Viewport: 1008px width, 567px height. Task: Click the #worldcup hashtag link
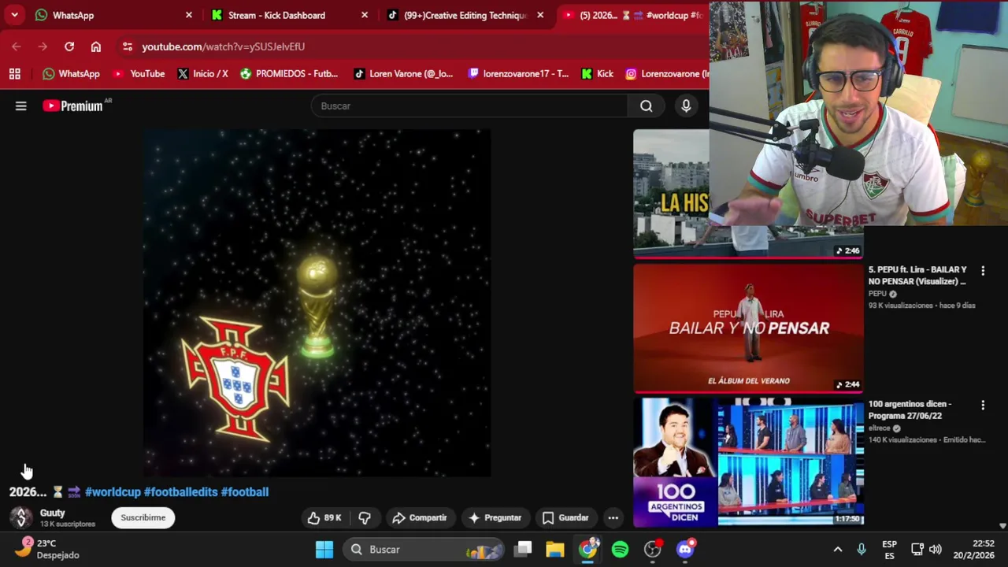tap(113, 491)
